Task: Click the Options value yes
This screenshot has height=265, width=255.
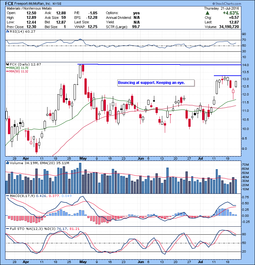Action: point(136,13)
